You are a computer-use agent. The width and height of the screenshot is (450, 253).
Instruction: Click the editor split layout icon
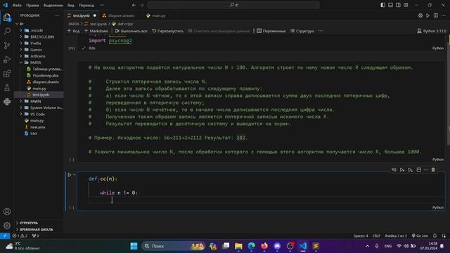(x=436, y=15)
